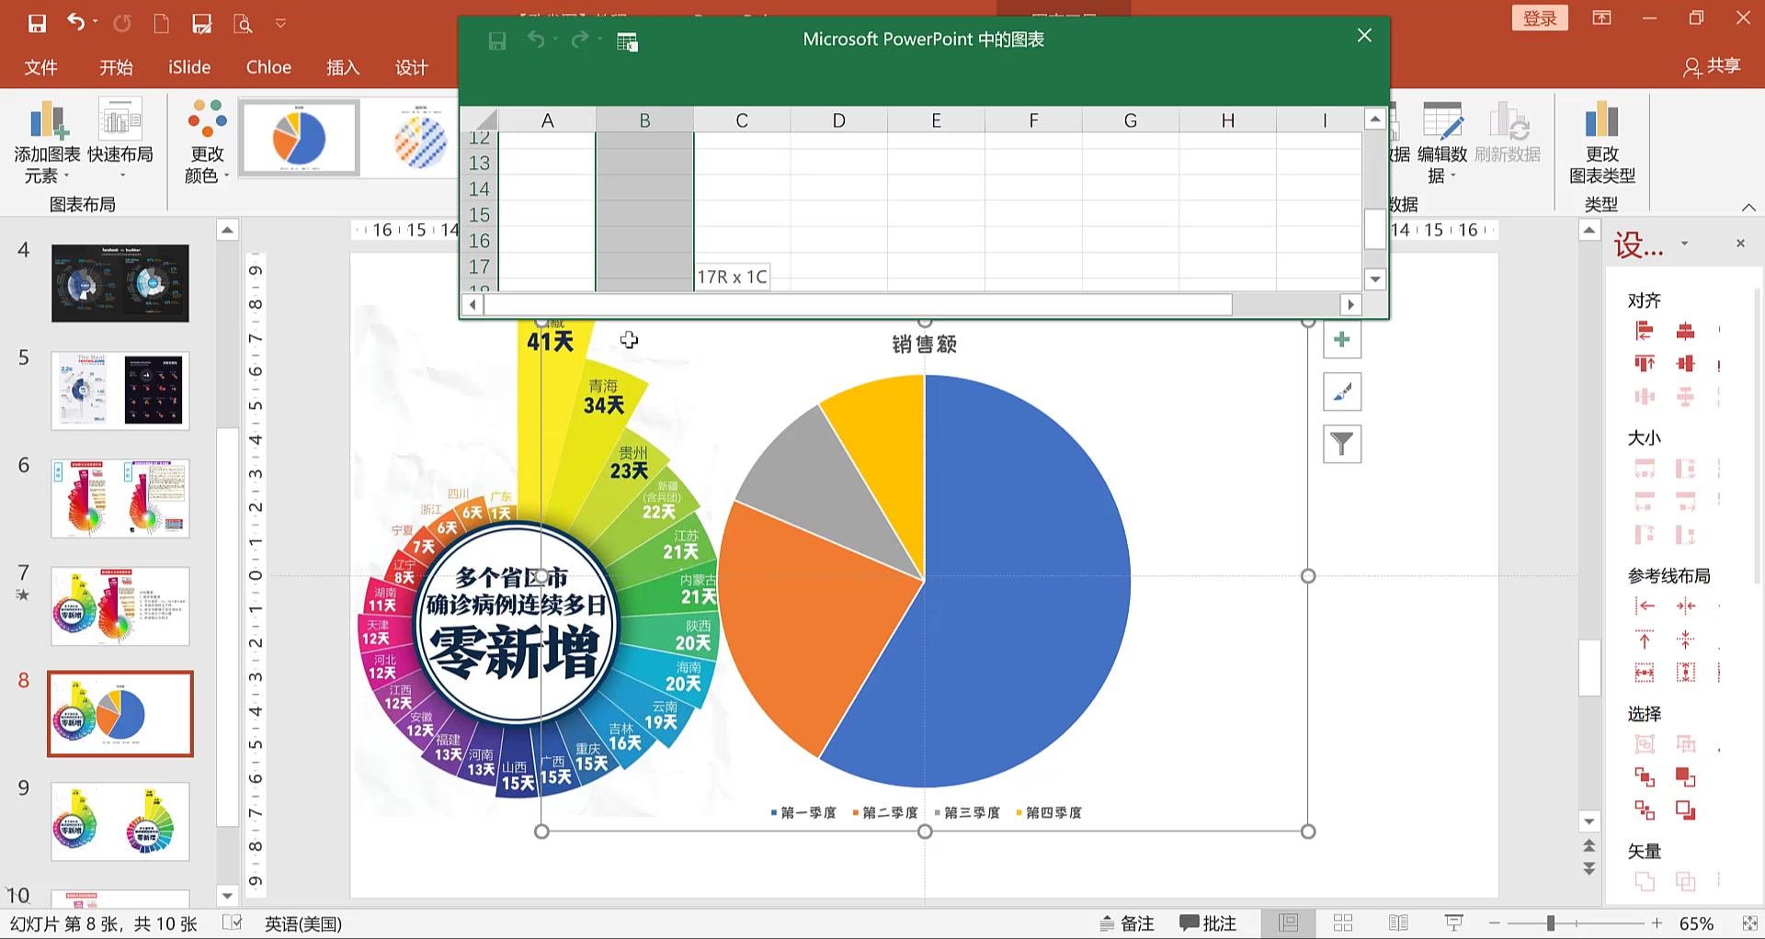Select slide 6 thumbnail
Viewport: 1765px width, 939px height.
pos(120,499)
